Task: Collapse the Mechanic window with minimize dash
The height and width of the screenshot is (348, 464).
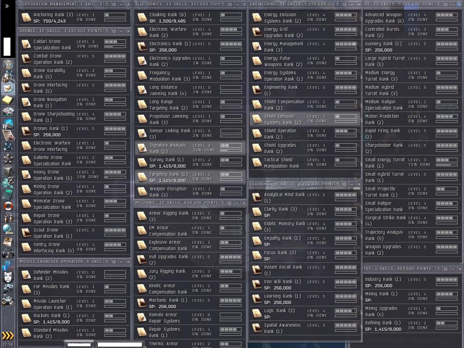Action: (237, 203)
